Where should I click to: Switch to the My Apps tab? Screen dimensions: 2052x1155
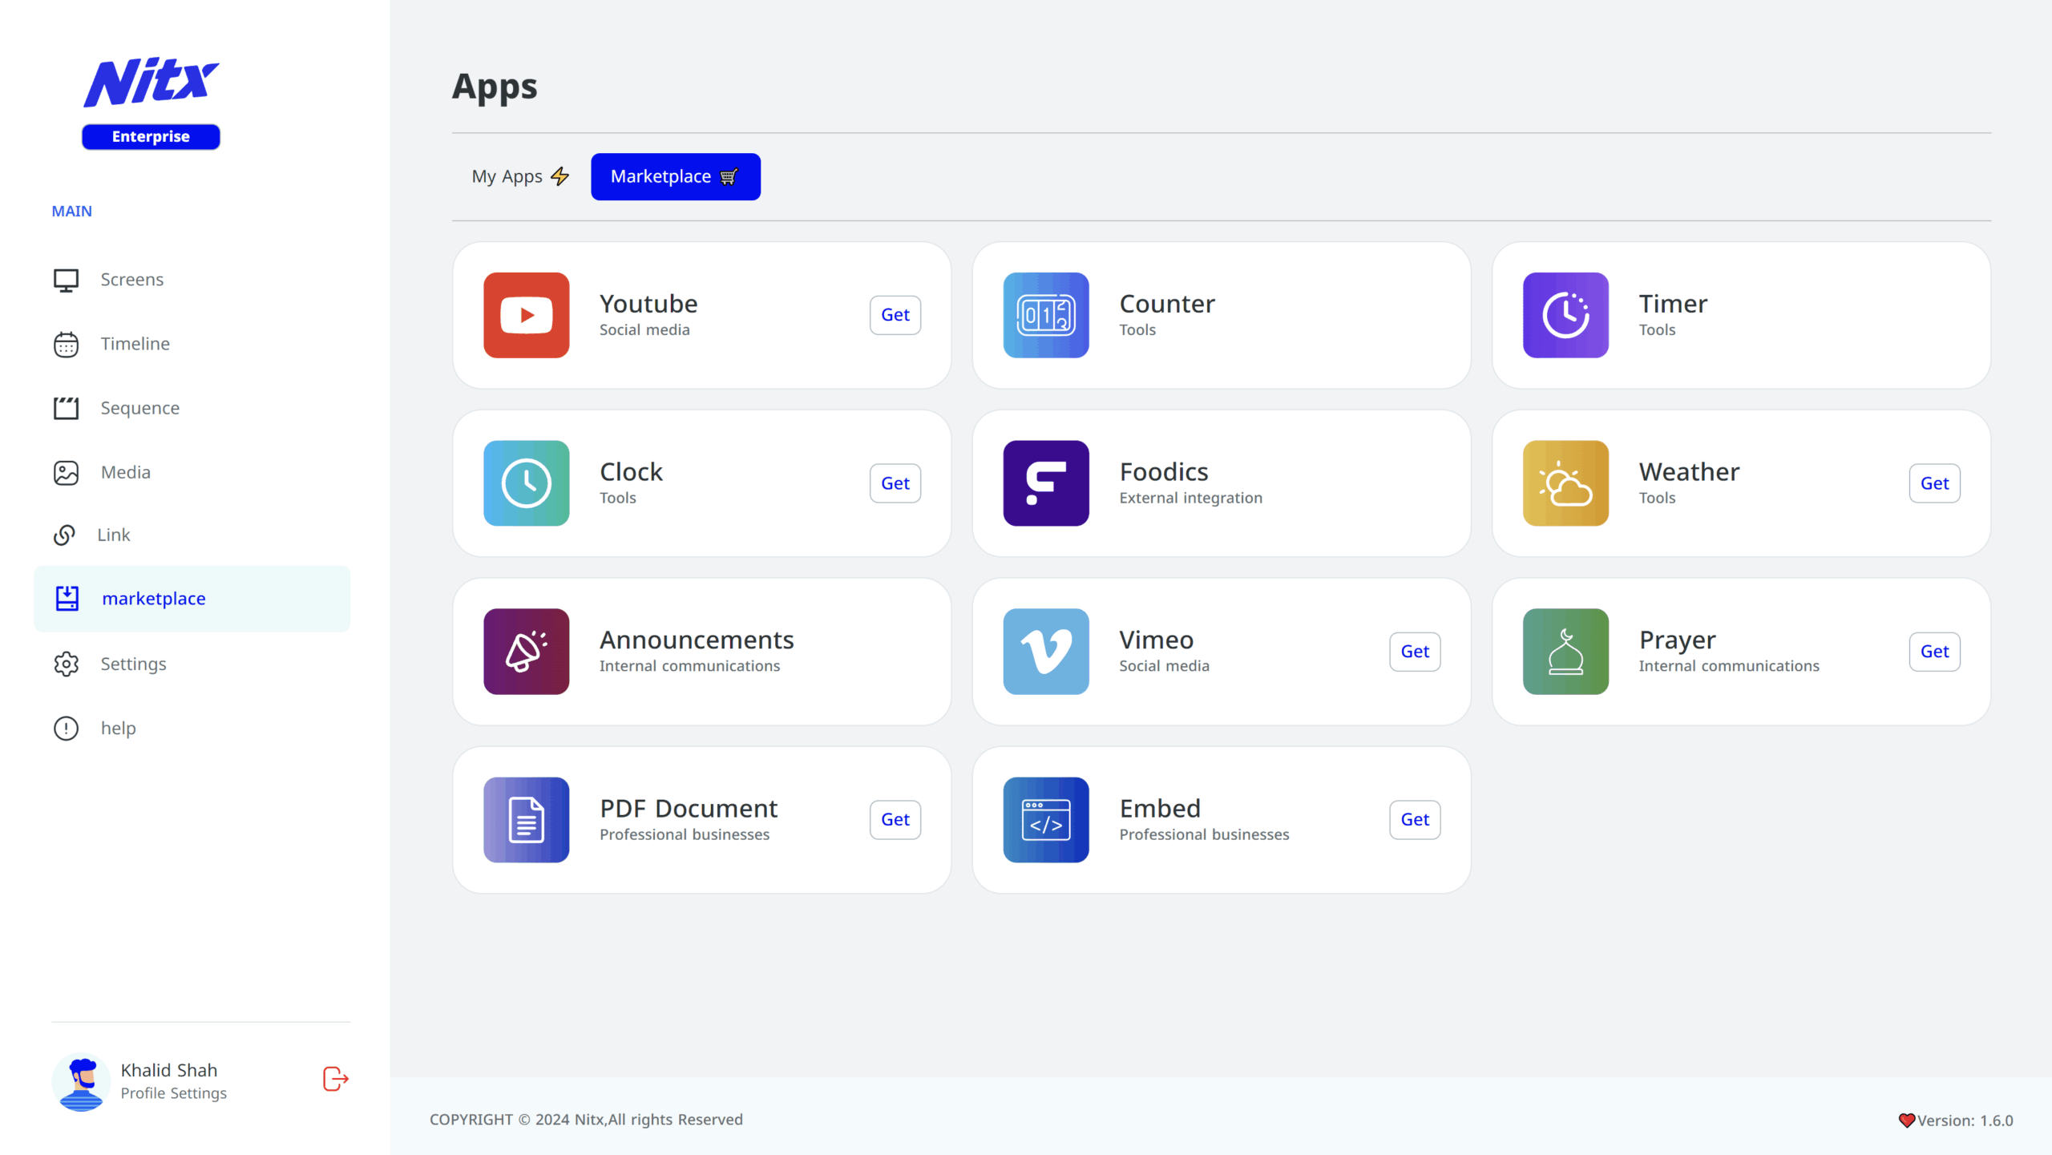coord(519,176)
